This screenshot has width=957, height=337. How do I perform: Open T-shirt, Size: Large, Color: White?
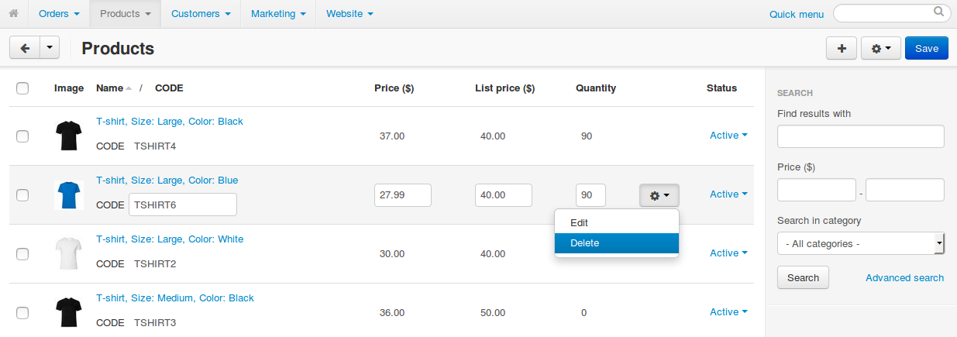[x=170, y=239]
